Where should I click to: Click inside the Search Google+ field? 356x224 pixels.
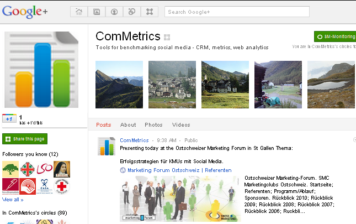point(237,12)
